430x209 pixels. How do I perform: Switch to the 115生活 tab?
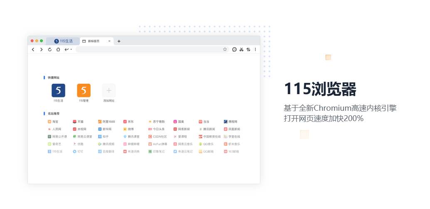[x=63, y=41]
